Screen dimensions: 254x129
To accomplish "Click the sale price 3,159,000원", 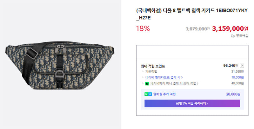I will (x=230, y=29).
